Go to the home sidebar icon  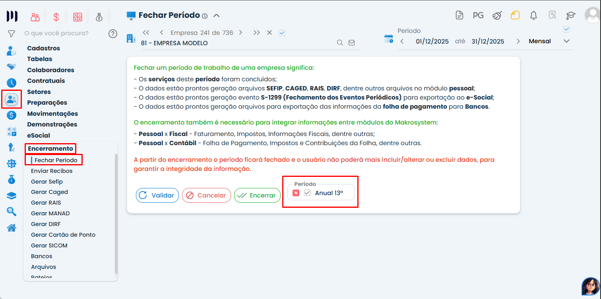point(12,228)
